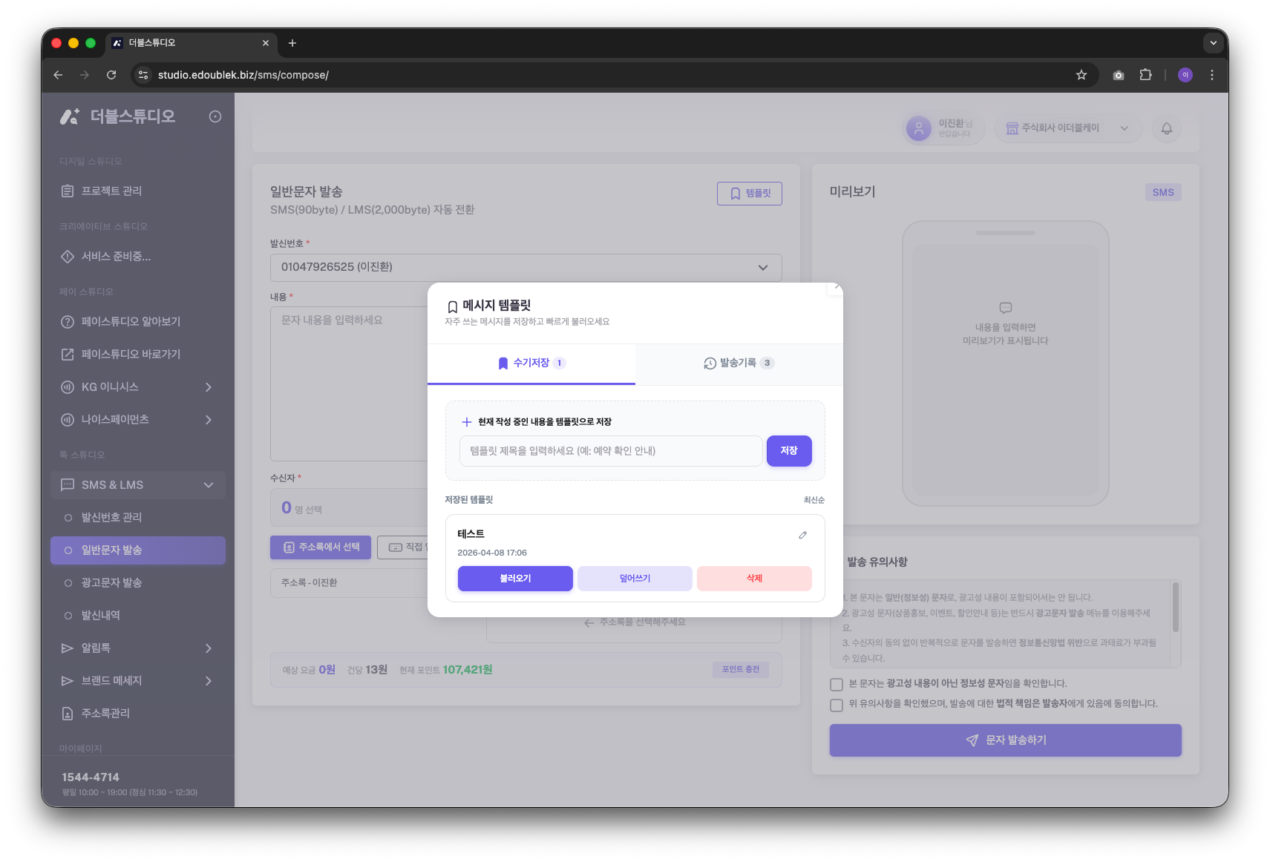Screen dimensions: 1270x862
Task: Click the 서비스 준비중 diamond icon
Action: click(68, 257)
